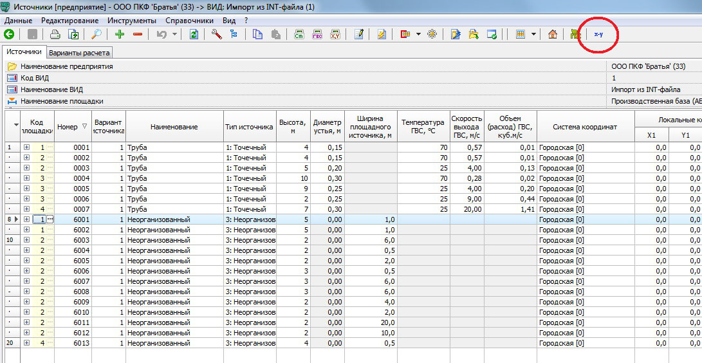This screenshot has width=702, height=363.
Task: Click the printer icon in toolbar
Action: (x=55, y=35)
